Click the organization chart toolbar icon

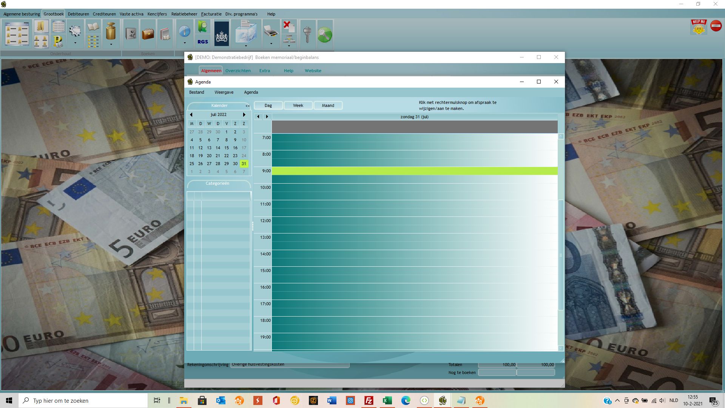[289, 39]
